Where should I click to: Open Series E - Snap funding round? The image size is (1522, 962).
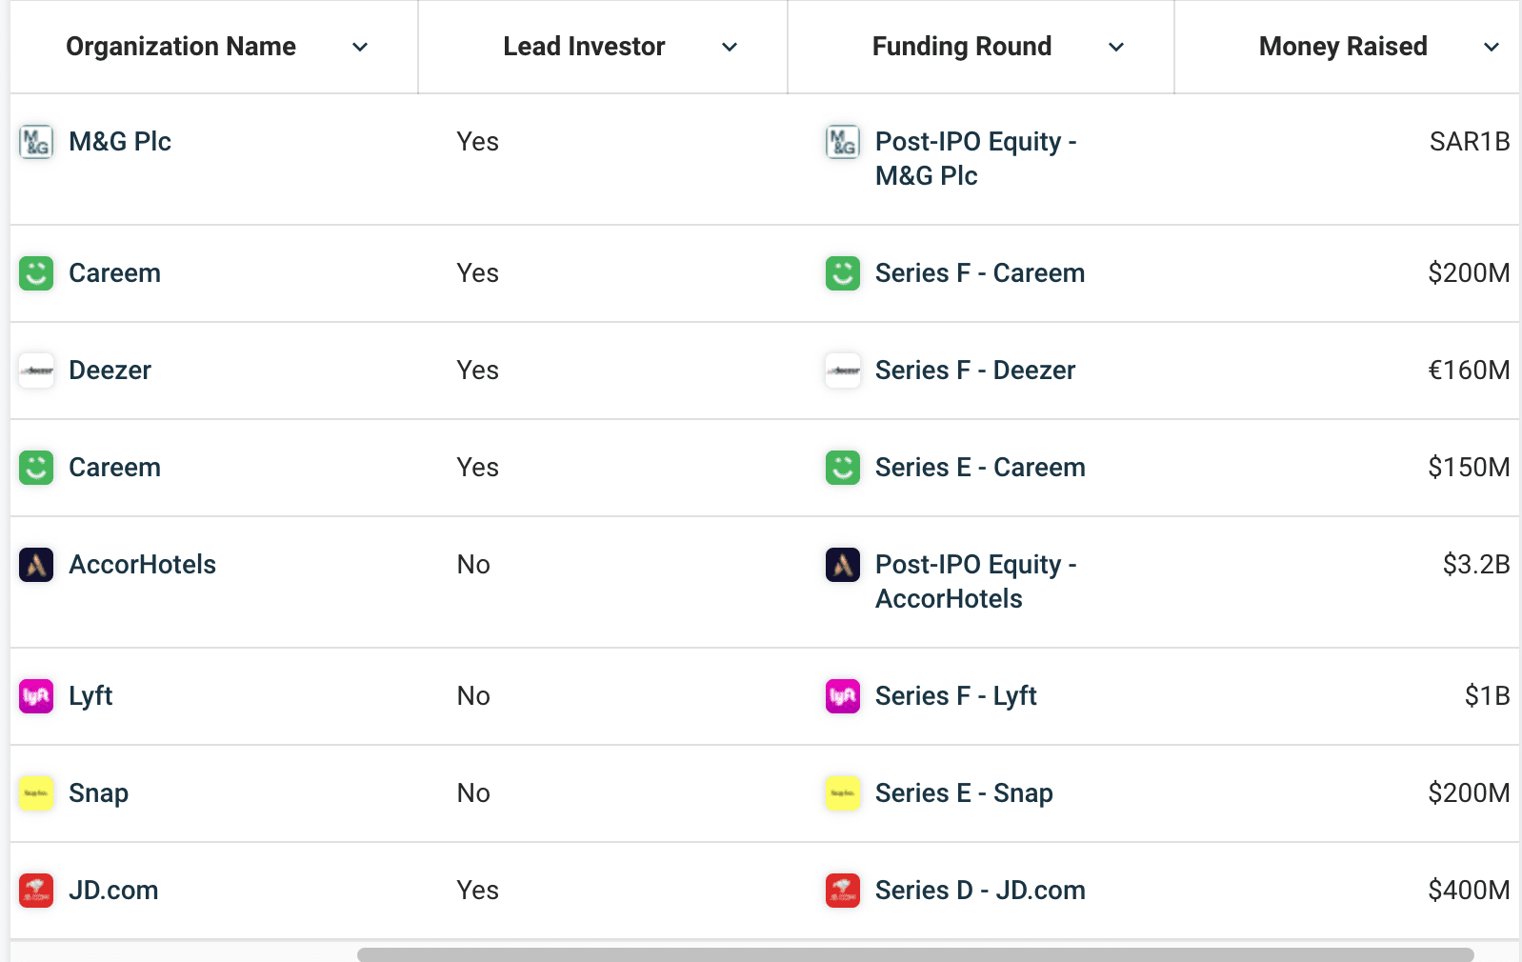click(x=964, y=793)
